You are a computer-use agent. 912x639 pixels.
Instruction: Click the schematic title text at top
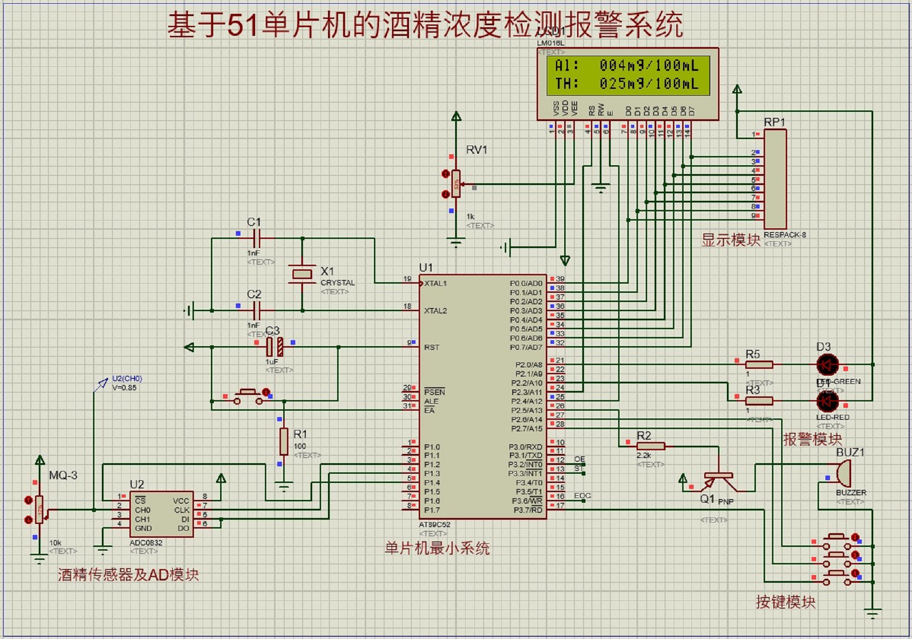click(x=425, y=24)
